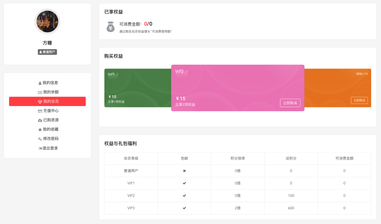Click the cloud download icon beside 已购资源
Image resolution: width=381 pixels, height=224 pixels.
point(40,120)
